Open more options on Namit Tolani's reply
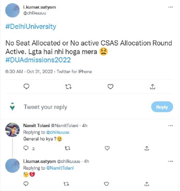Viewport: 180px width, 191px height. 171,125
